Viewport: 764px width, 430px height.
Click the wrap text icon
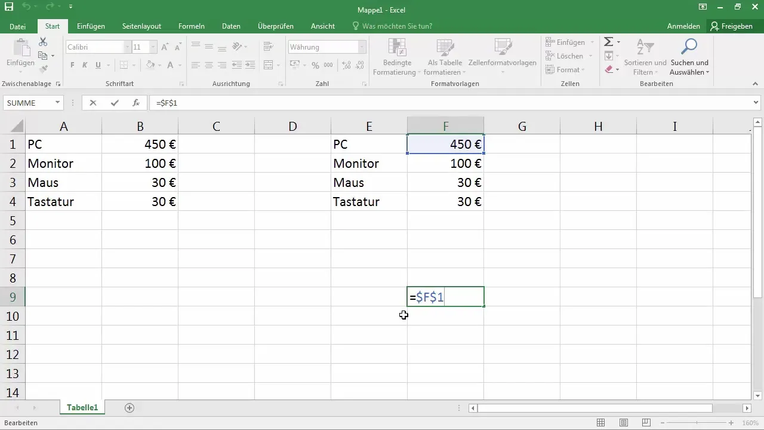(267, 46)
